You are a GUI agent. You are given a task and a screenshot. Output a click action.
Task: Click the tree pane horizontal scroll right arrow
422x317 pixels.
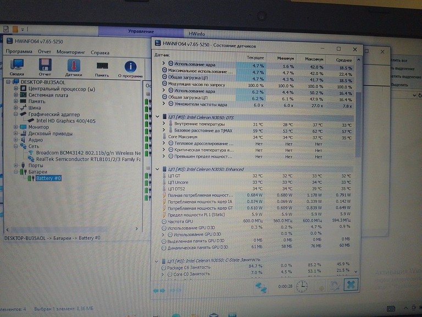click(x=137, y=228)
